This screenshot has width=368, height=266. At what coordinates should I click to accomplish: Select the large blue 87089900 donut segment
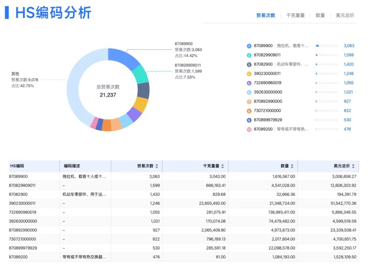[x=123, y=58]
